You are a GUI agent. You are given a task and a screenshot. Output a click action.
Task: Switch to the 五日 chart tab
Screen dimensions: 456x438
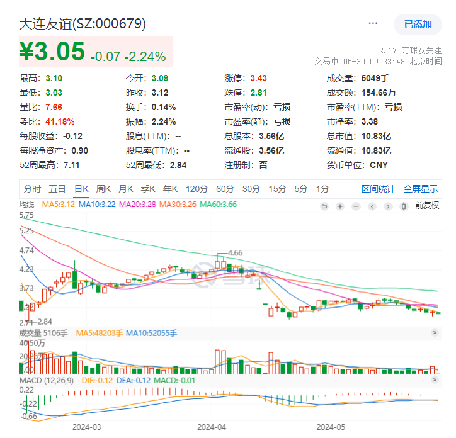pyautogui.click(x=57, y=189)
